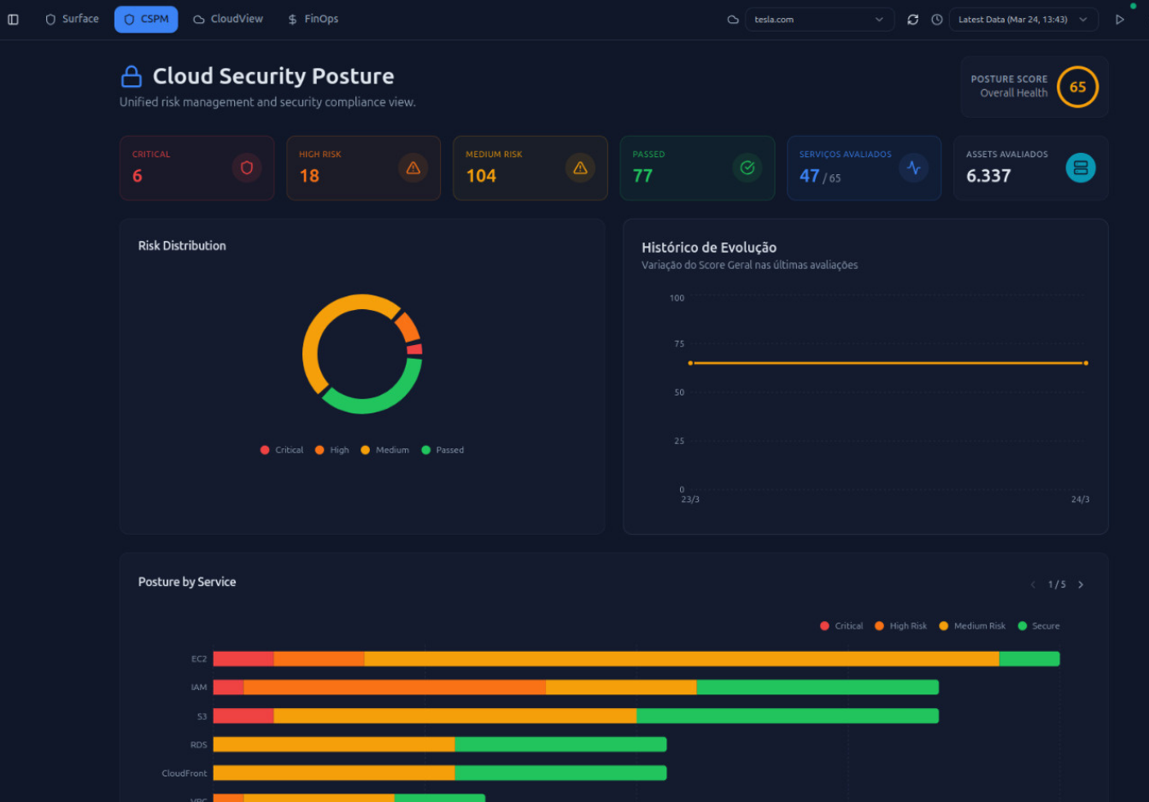
Task: Click the Posture Score 65 circle gauge
Action: [1077, 86]
